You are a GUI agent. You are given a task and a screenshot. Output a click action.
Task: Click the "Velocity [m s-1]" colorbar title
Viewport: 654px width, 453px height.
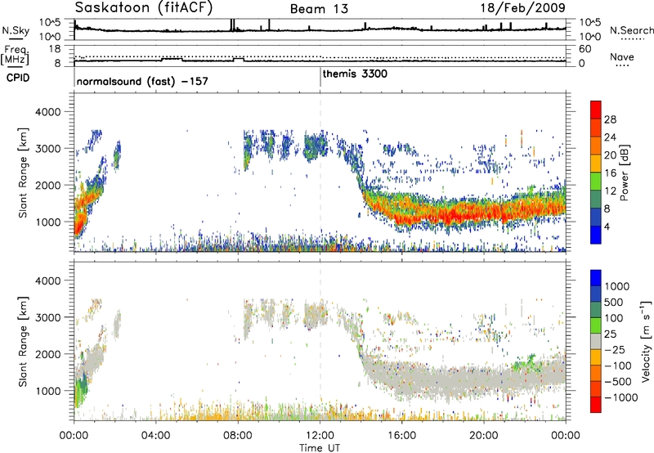tap(646, 341)
